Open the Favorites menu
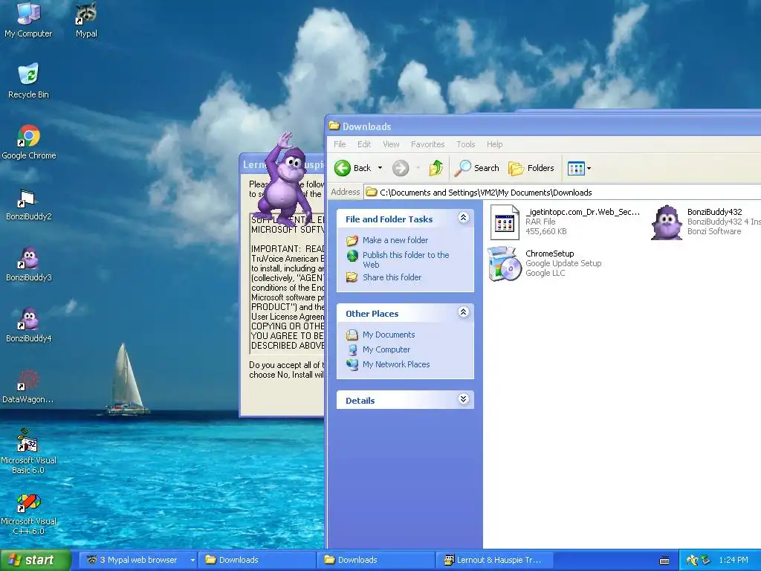761x571 pixels. coord(427,144)
